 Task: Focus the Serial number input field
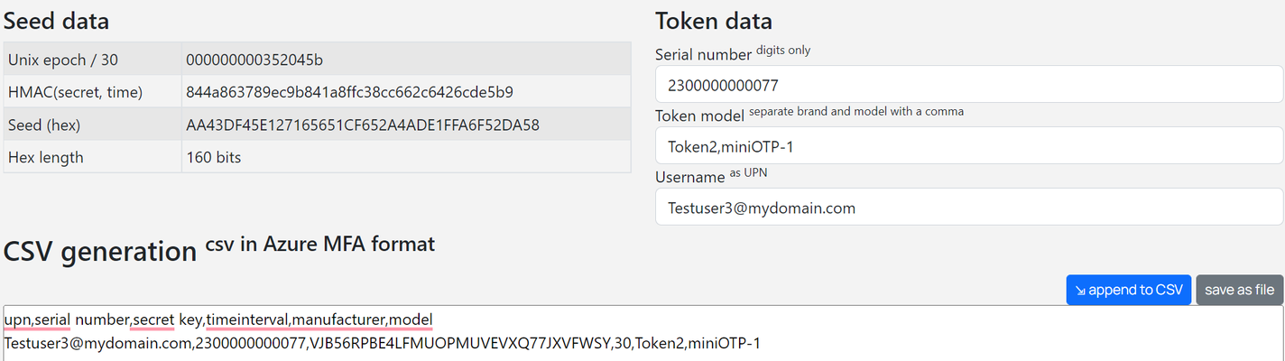point(969,85)
